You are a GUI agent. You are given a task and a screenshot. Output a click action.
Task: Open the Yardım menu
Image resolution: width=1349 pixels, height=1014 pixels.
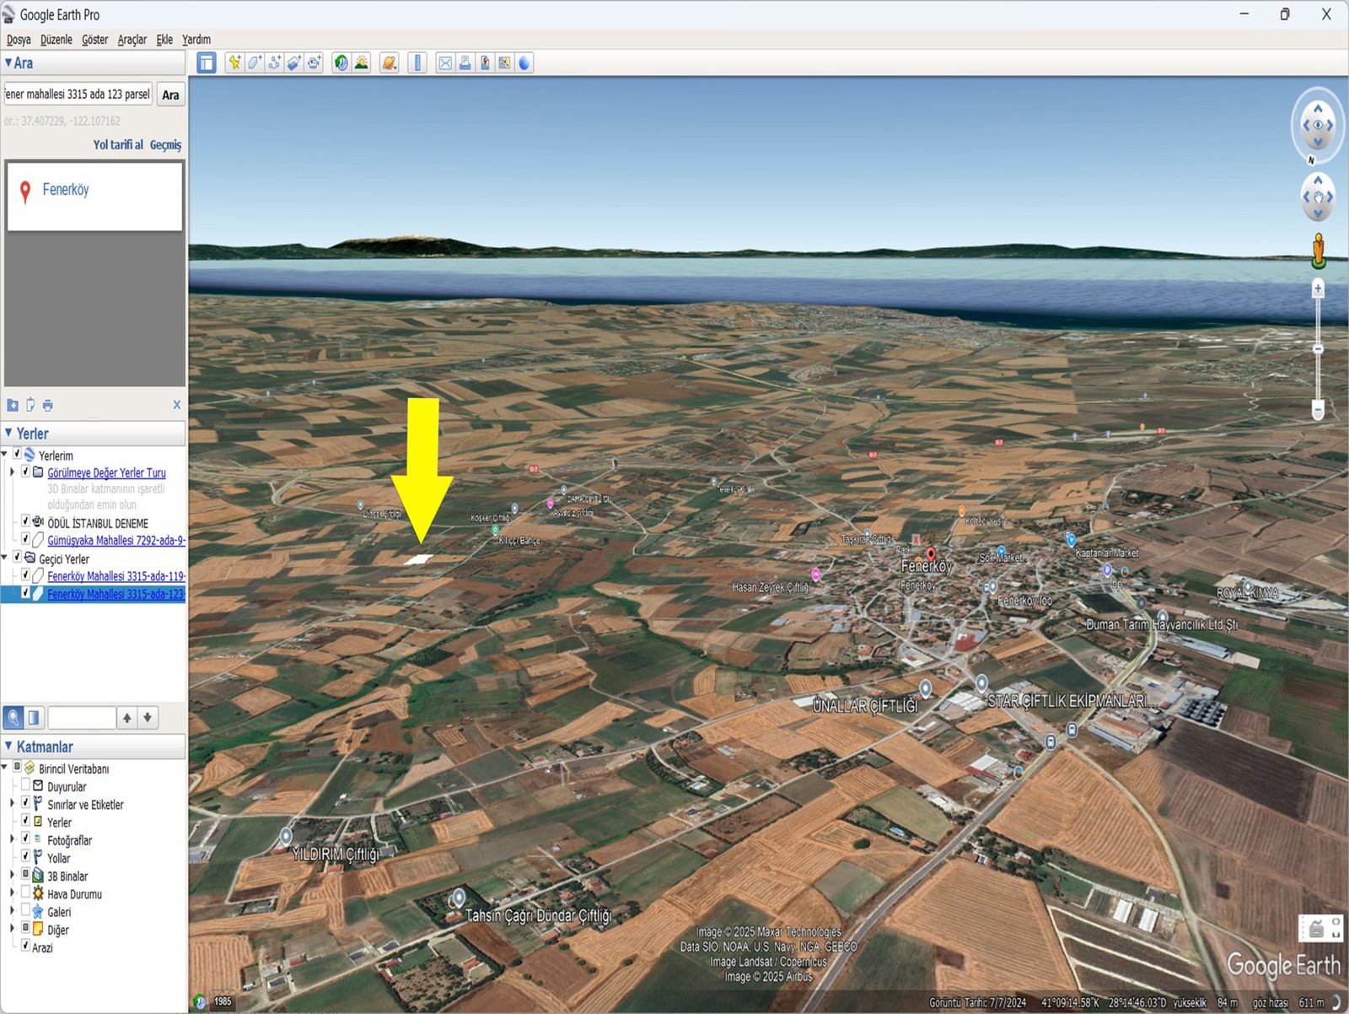click(196, 40)
